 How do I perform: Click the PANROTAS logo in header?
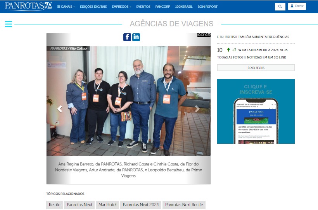pos(28,6)
